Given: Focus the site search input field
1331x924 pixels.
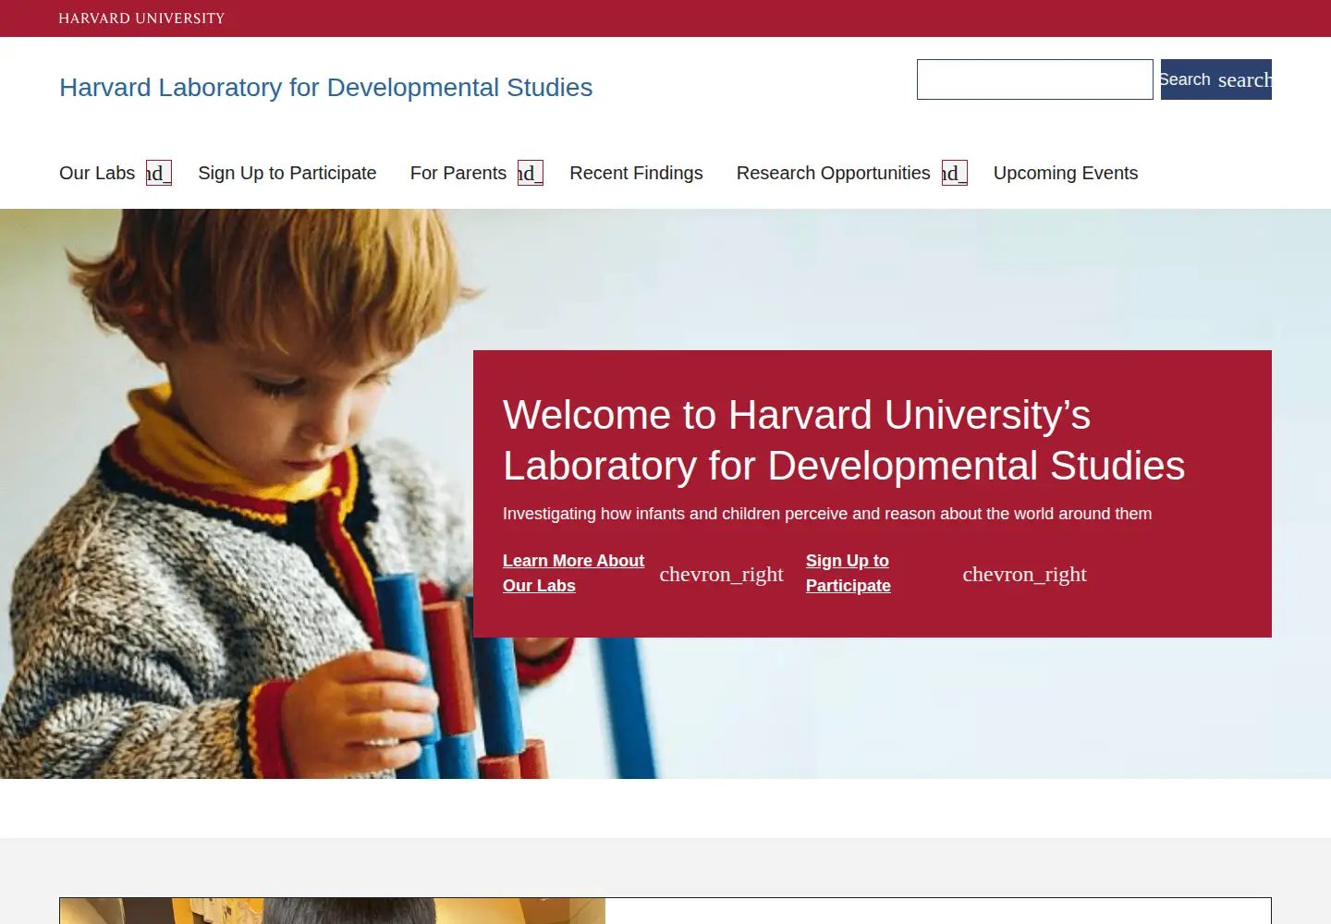Looking at the screenshot, I should (x=1035, y=79).
